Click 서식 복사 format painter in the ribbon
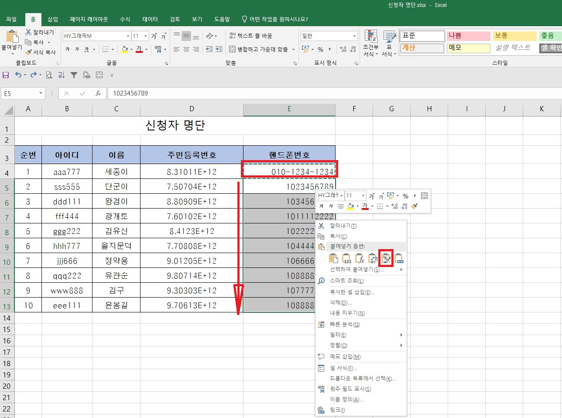The height and width of the screenshot is (418, 562). (41, 52)
